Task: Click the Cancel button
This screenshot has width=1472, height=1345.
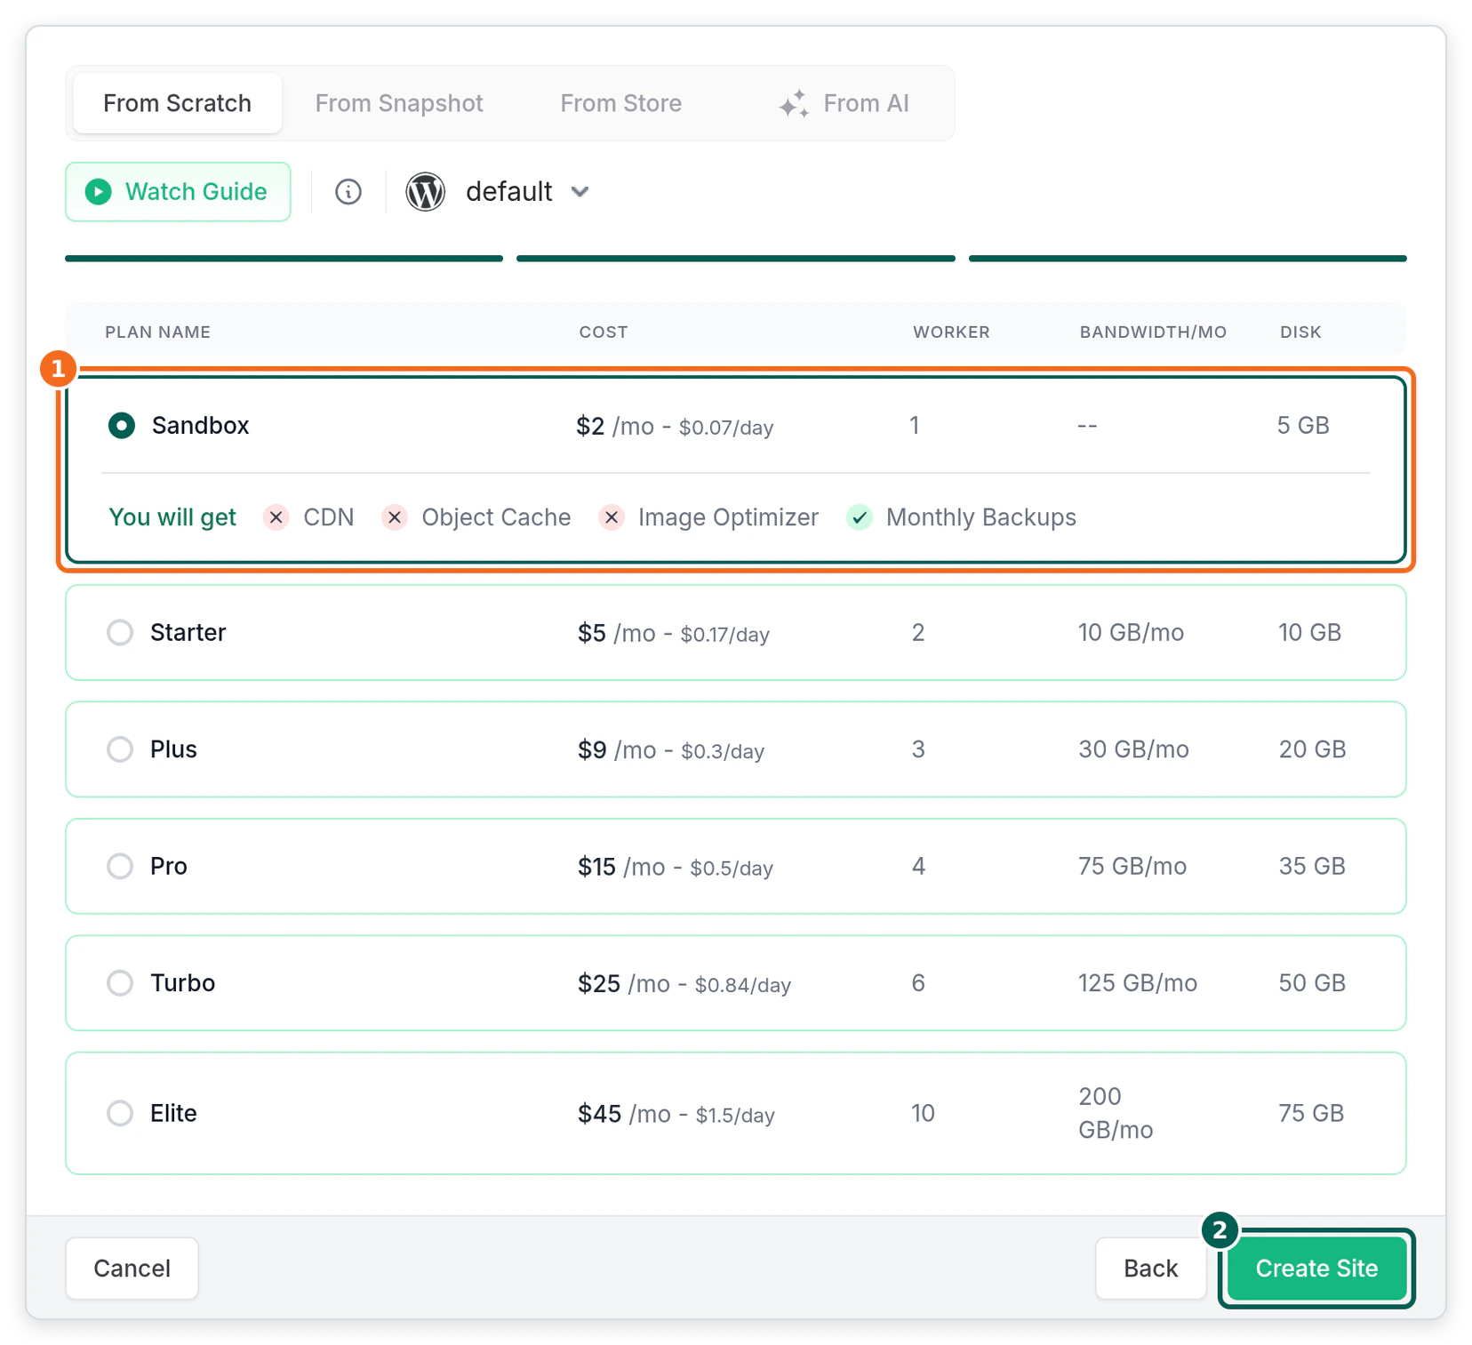Action: point(132,1269)
